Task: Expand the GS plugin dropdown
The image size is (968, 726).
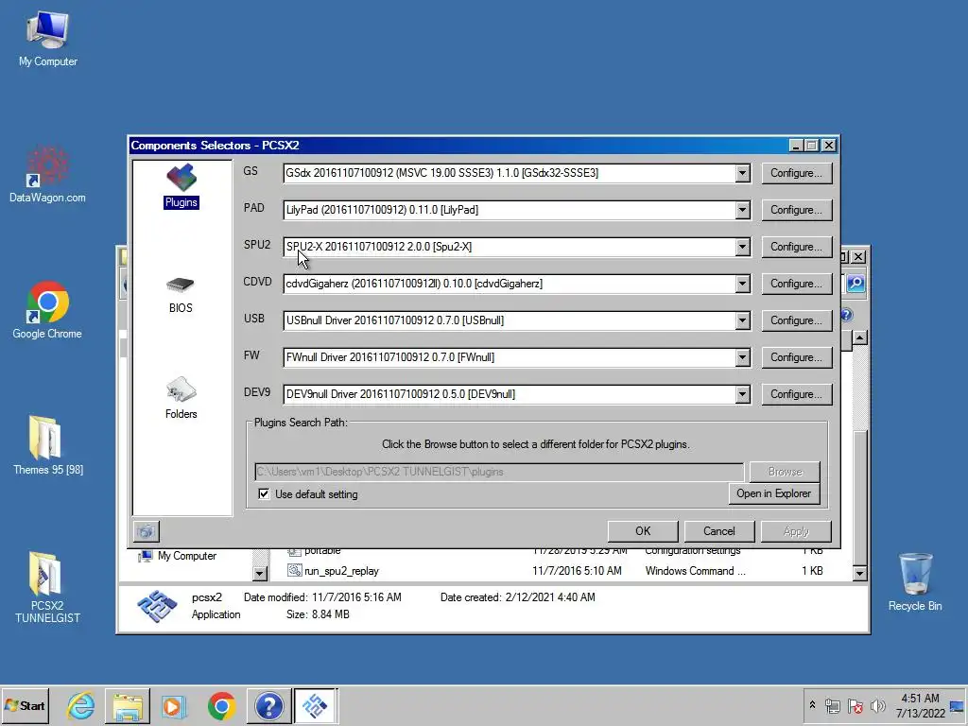Action: 743,173
